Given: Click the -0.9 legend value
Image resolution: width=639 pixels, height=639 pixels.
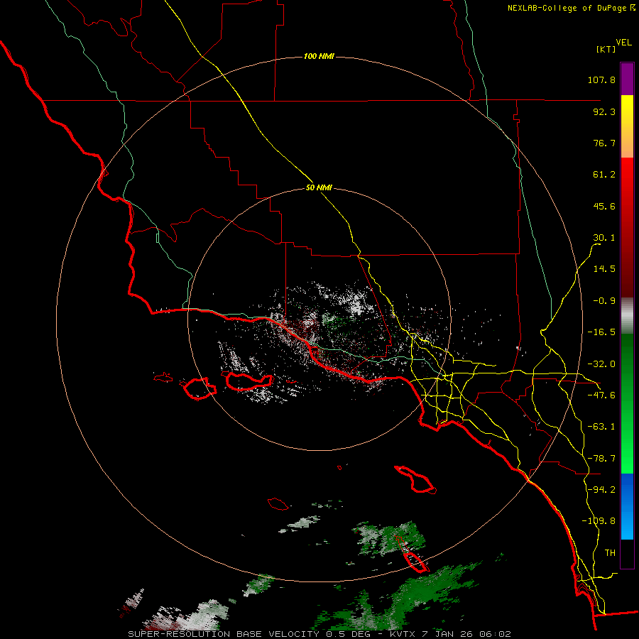Looking at the screenshot, I should tap(604, 301).
